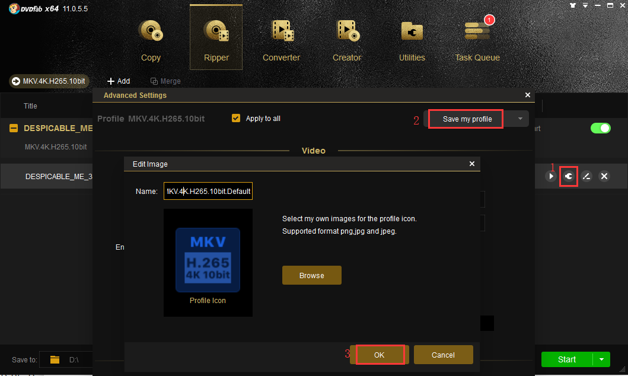Screen dimensions: 628x376
Task: Confirm with OK in Edit Image
Action: tap(379, 355)
